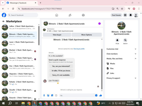The width and height of the screenshot is (142, 106).
Task: Open the Files item in sidebar
Action: click(112, 68)
